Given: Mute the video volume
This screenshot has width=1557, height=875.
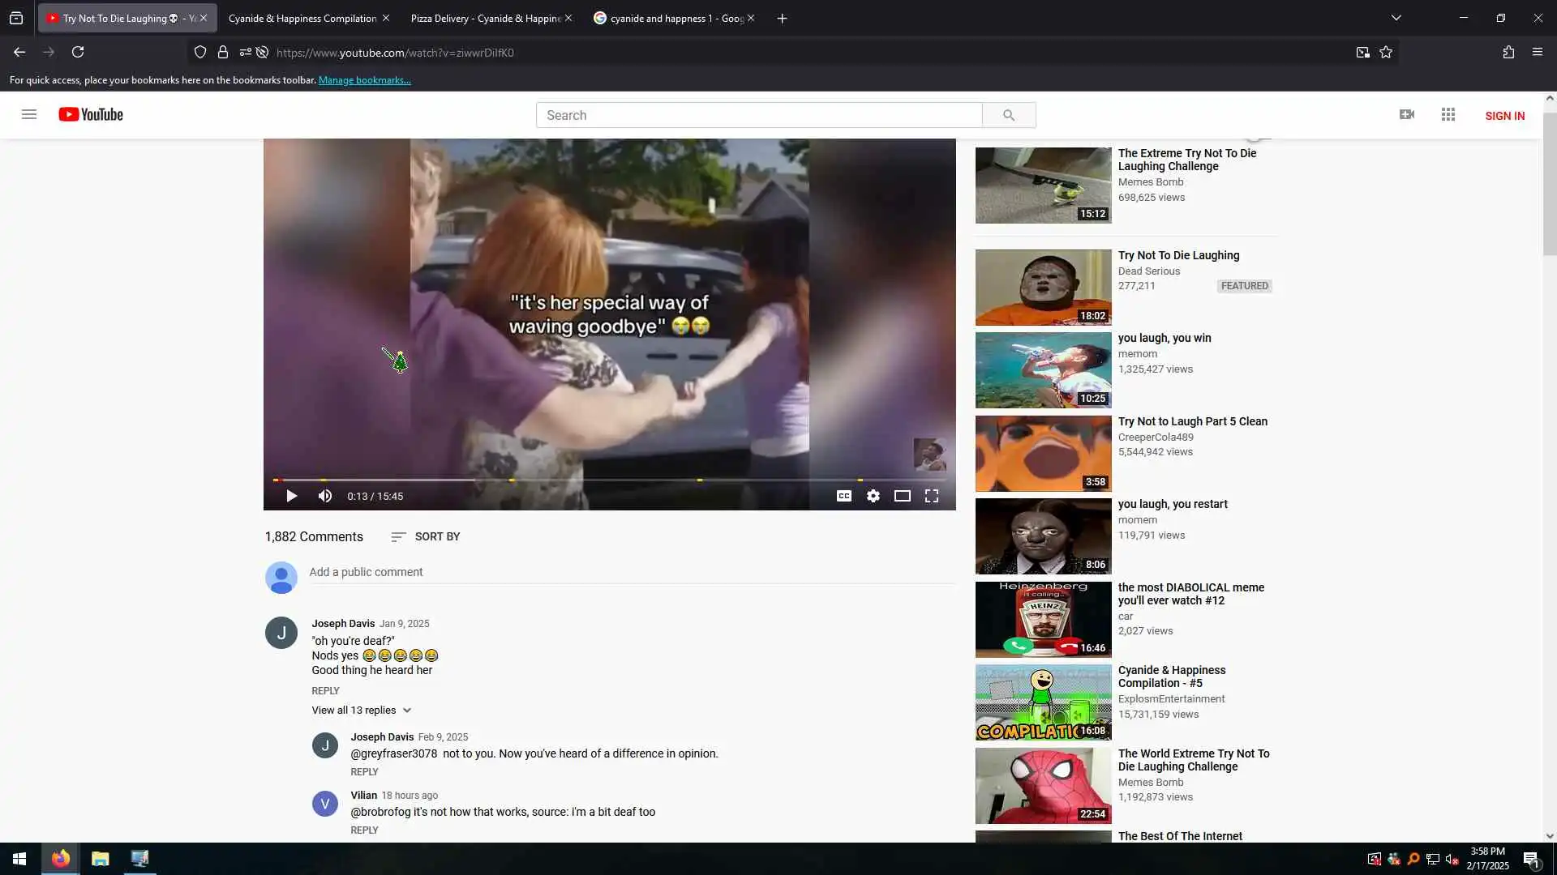Looking at the screenshot, I should click(x=325, y=496).
